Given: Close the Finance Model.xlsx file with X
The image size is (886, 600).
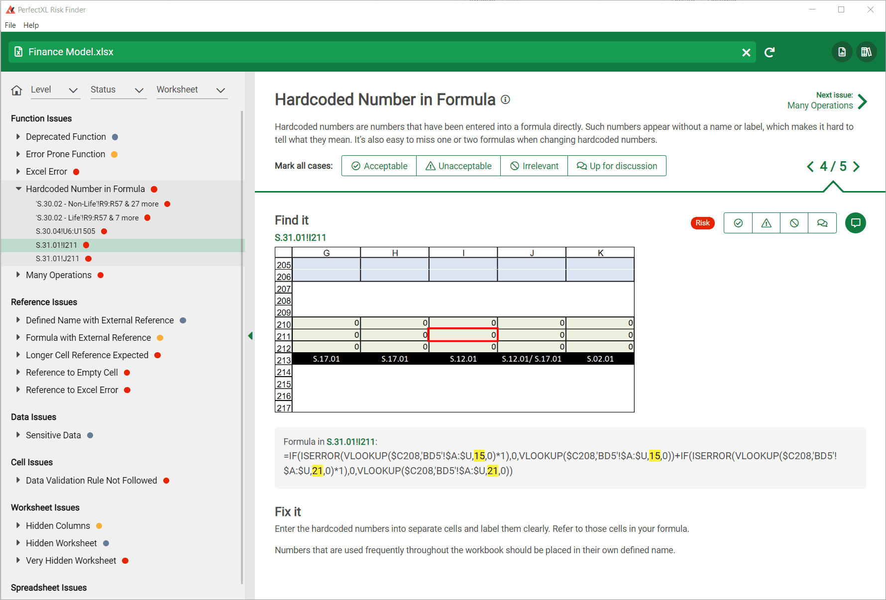Looking at the screenshot, I should [x=746, y=52].
